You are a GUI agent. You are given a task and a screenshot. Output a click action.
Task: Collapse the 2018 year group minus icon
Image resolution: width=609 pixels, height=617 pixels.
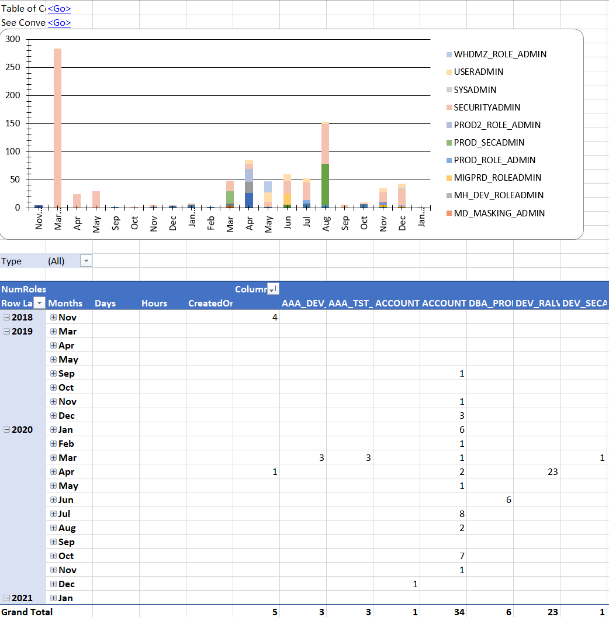coord(6,318)
